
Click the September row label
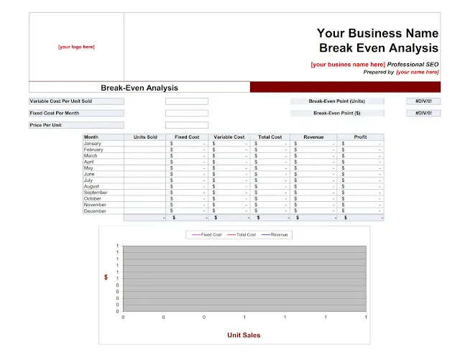pos(96,193)
